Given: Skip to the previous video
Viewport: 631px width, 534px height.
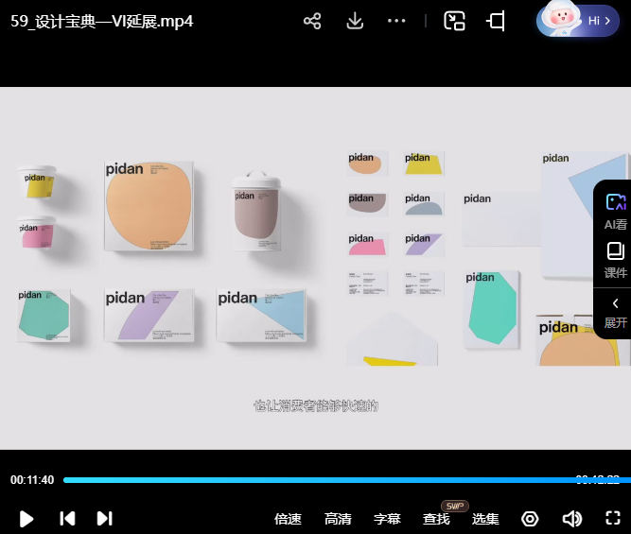Looking at the screenshot, I should 67,518.
